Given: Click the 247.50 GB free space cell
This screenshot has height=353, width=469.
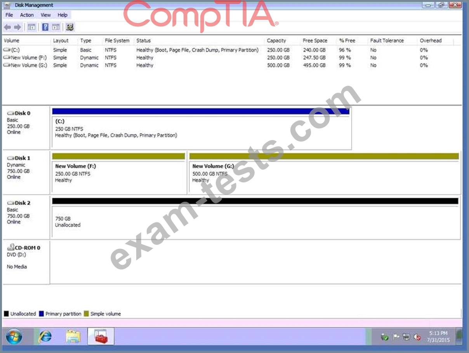Looking at the screenshot, I should pos(314,58).
